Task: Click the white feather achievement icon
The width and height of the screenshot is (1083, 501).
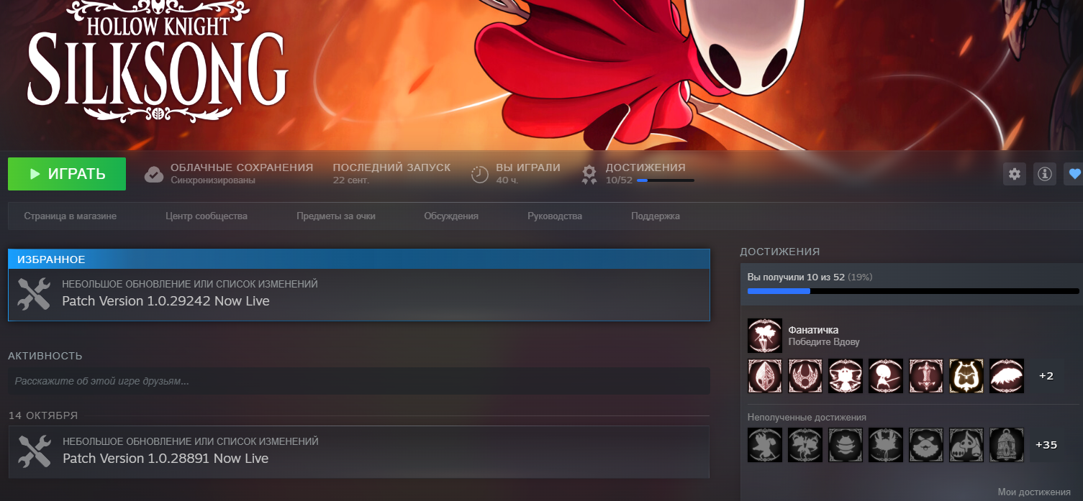Action: click(1007, 376)
